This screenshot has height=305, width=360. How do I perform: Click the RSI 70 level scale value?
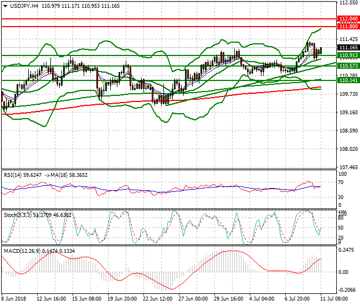tap(342, 182)
